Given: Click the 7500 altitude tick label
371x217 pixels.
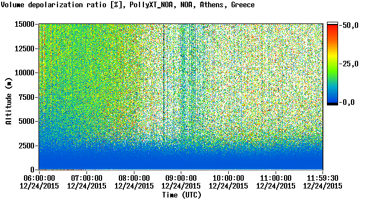Looking at the screenshot, I should tap(26, 97).
